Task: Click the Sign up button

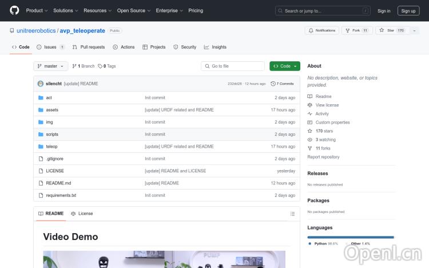Action: 408,10
